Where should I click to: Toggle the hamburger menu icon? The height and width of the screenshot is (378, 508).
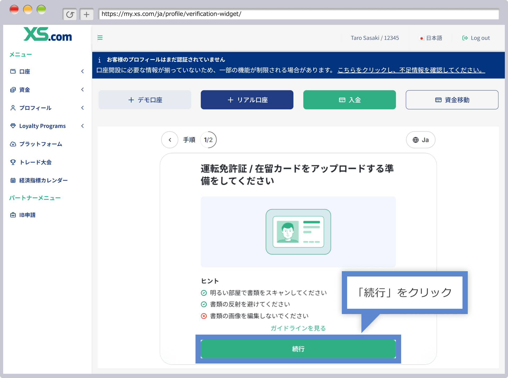point(100,38)
